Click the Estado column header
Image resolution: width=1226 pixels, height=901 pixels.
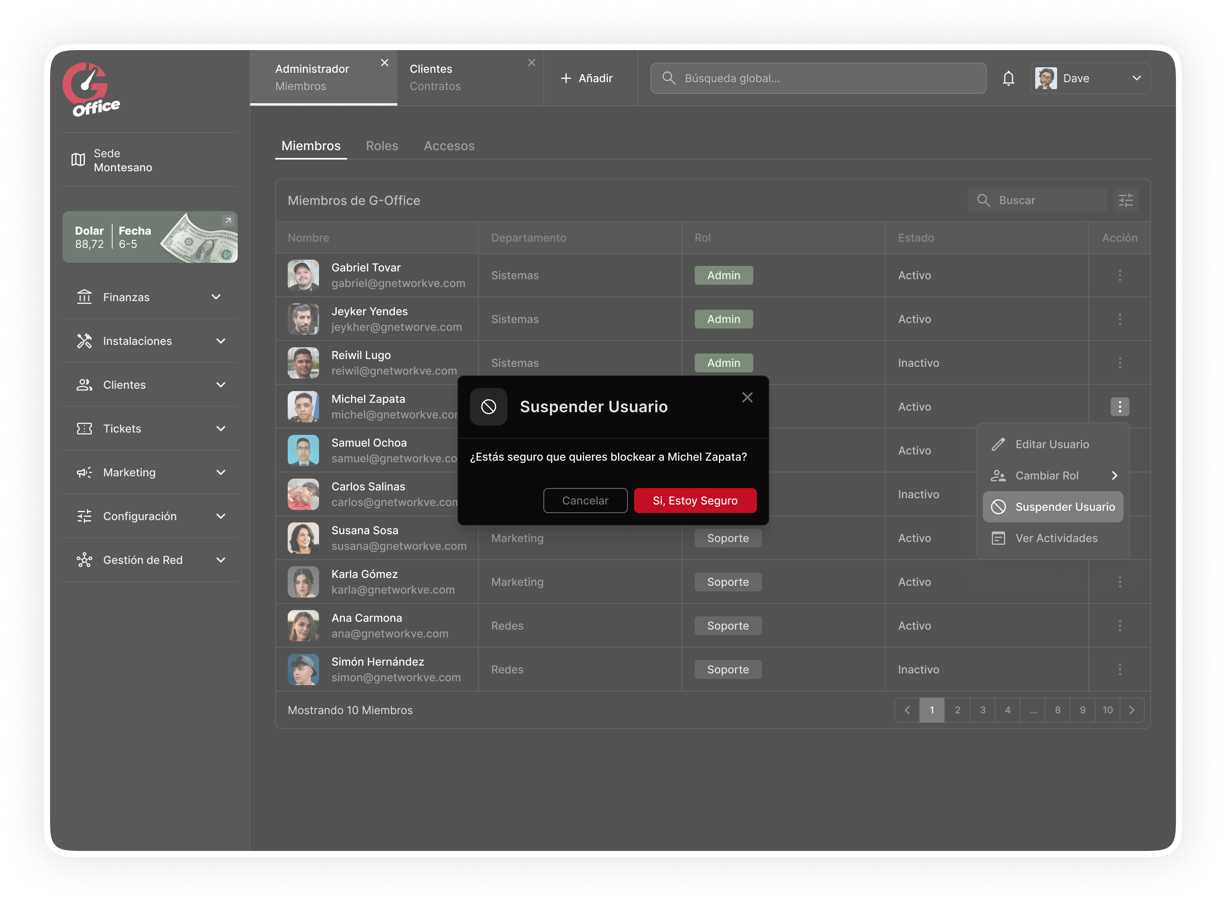916,238
